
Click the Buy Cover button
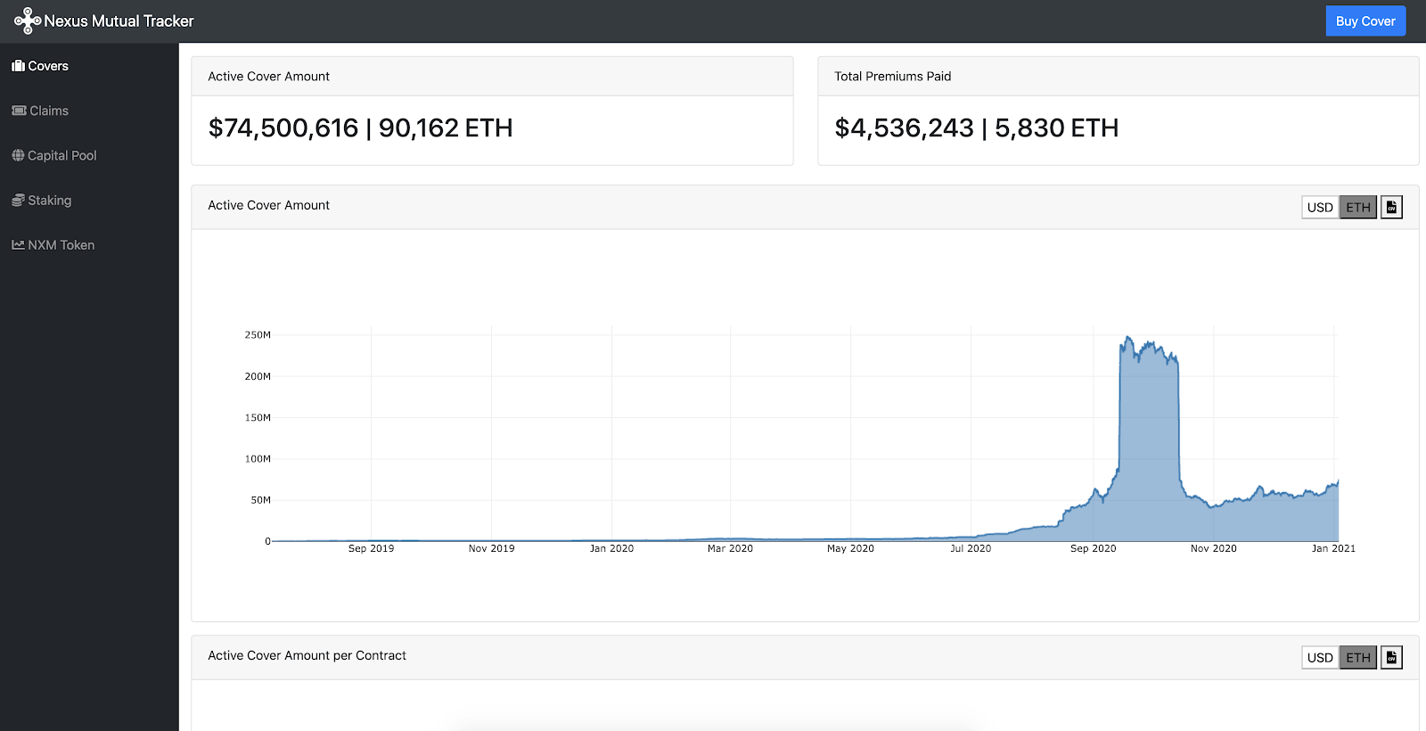pos(1365,21)
